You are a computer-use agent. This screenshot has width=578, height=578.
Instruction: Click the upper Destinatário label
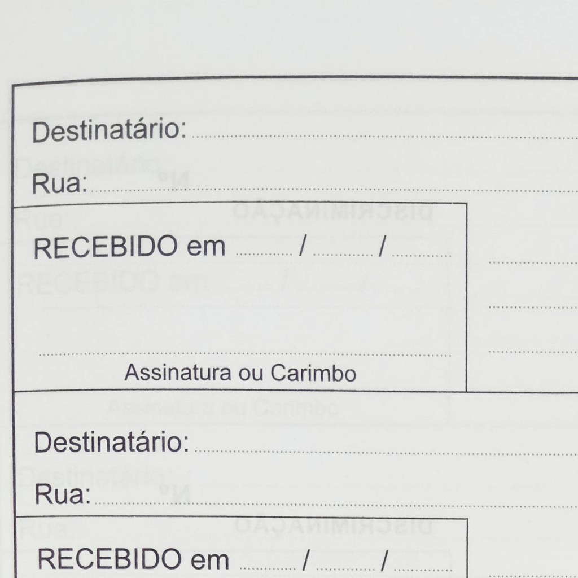pyautogui.click(x=109, y=132)
